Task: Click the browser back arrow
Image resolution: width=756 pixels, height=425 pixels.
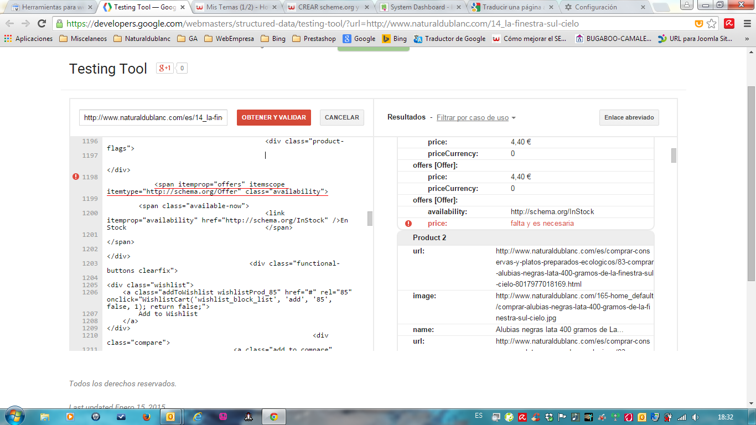Action: 10,24
